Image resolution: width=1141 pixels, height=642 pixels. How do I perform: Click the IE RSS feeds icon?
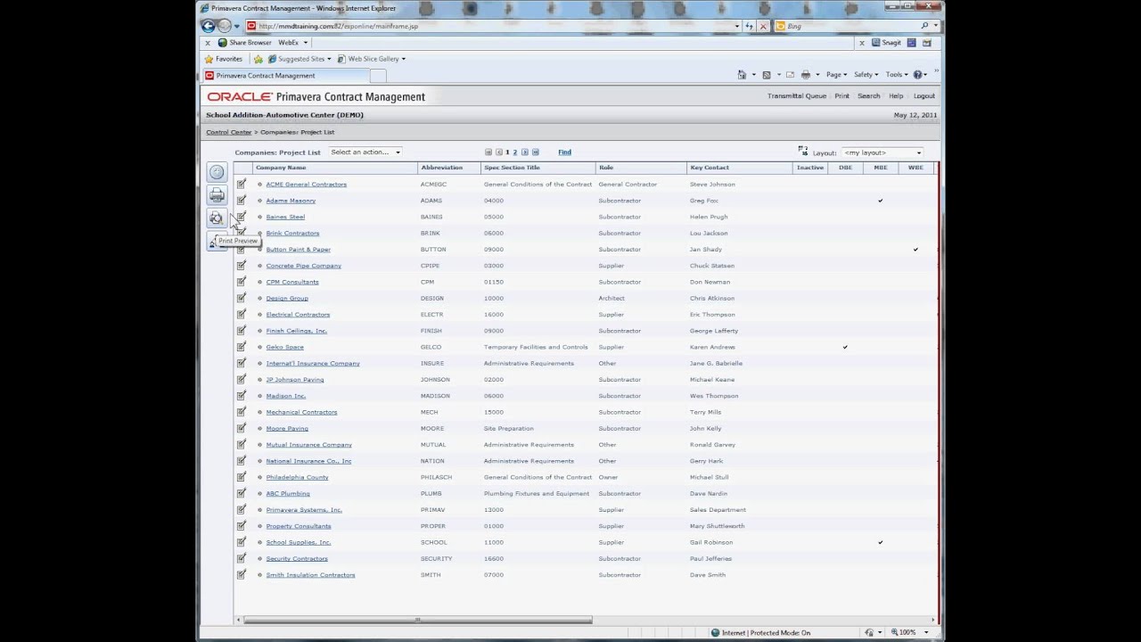766,75
